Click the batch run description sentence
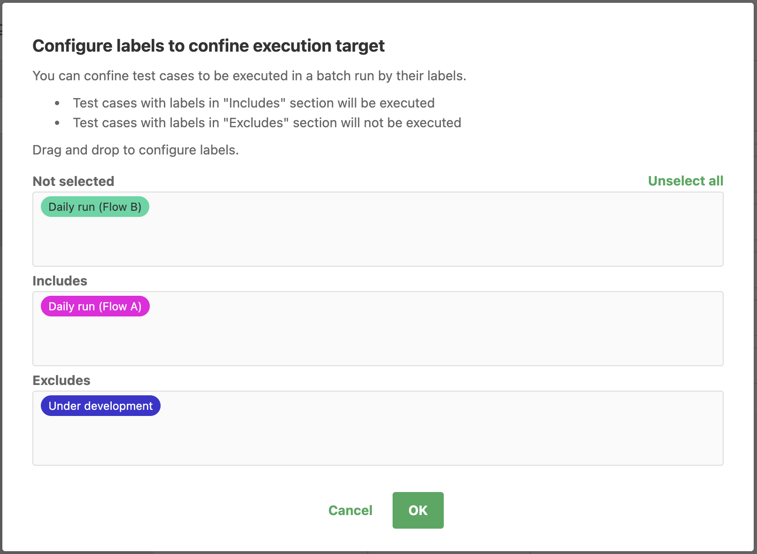Image resolution: width=757 pixels, height=554 pixels. [x=249, y=76]
